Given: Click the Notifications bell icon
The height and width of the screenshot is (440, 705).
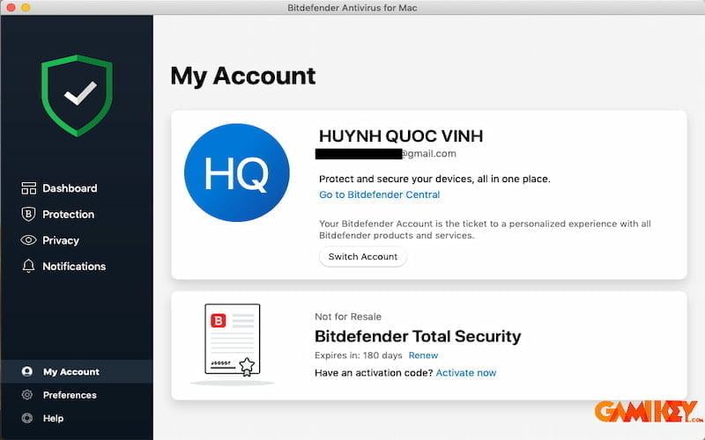Looking at the screenshot, I should (x=28, y=266).
